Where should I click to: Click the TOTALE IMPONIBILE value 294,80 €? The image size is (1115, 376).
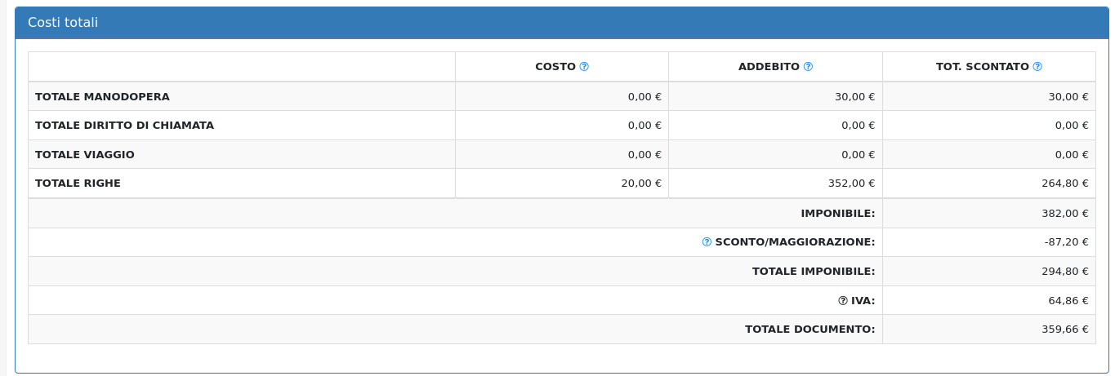tap(1065, 272)
